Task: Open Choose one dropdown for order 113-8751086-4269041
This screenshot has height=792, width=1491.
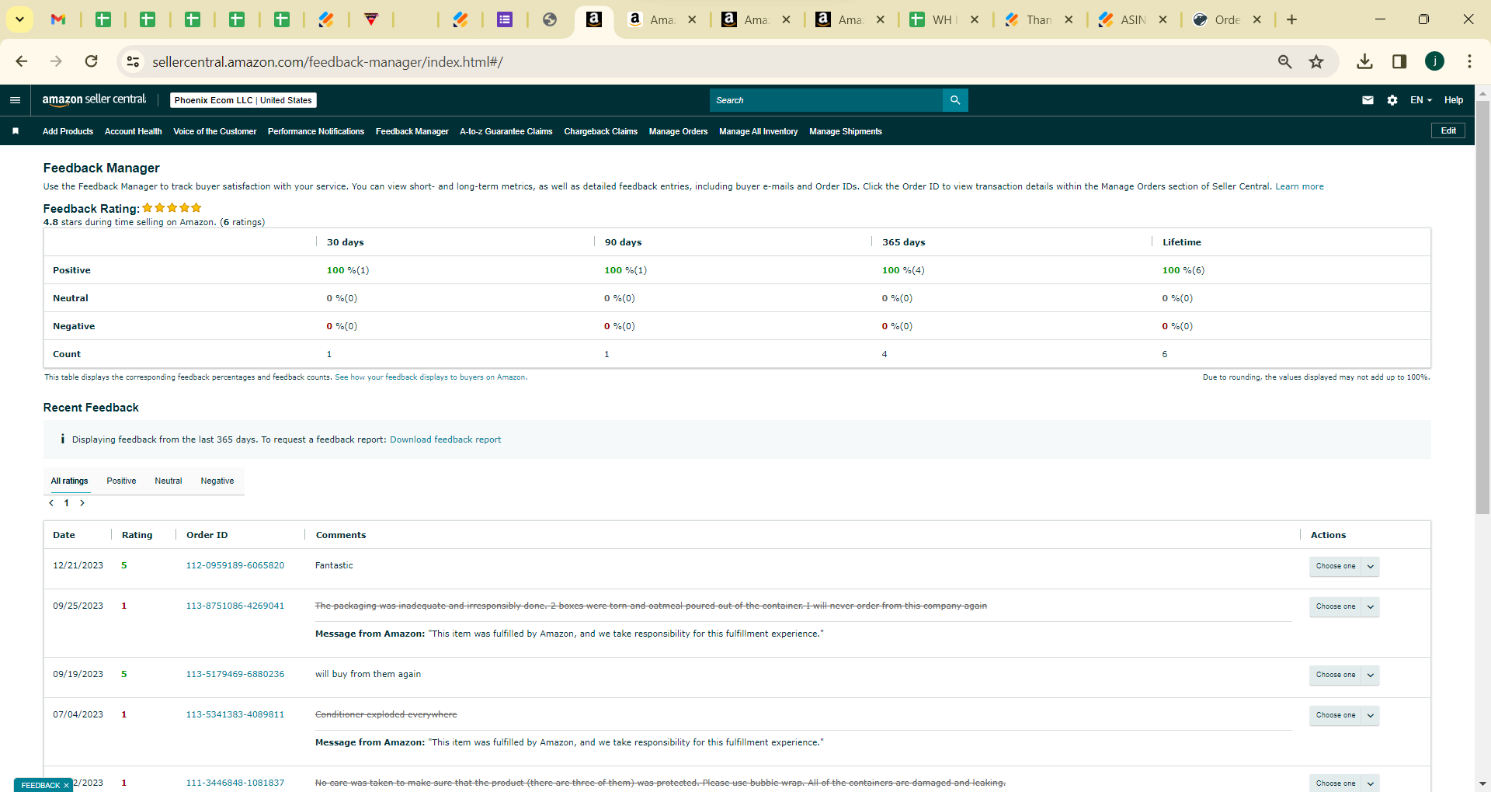Action: (1343, 606)
